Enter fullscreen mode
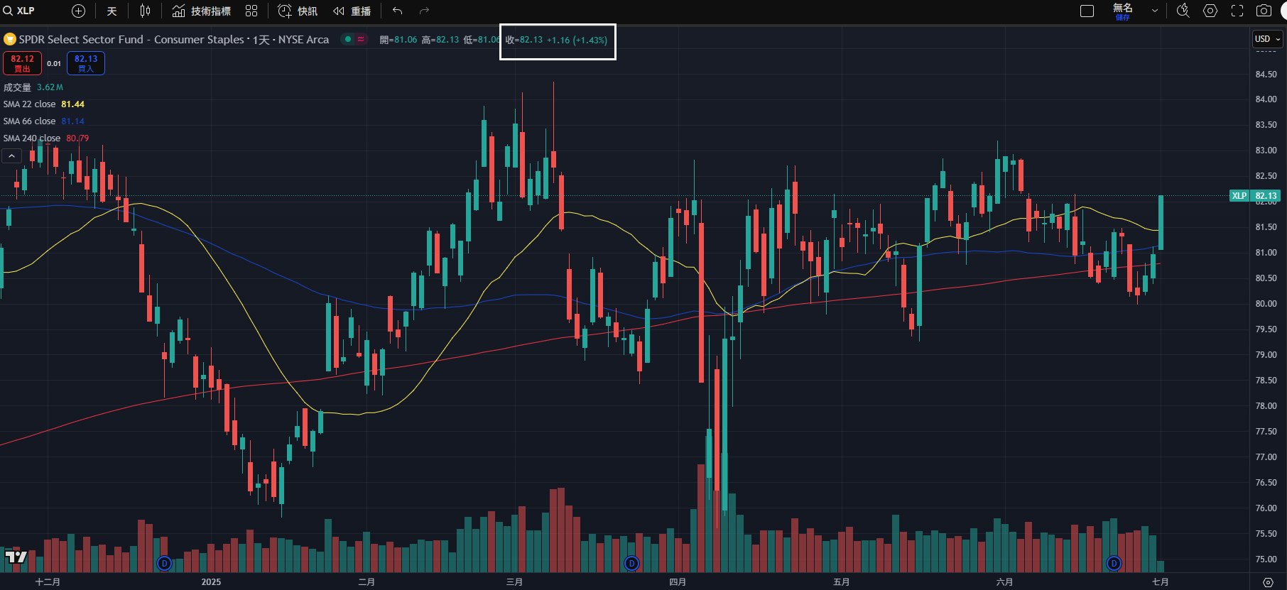The image size is (1287, 590). coord(1237,11)
